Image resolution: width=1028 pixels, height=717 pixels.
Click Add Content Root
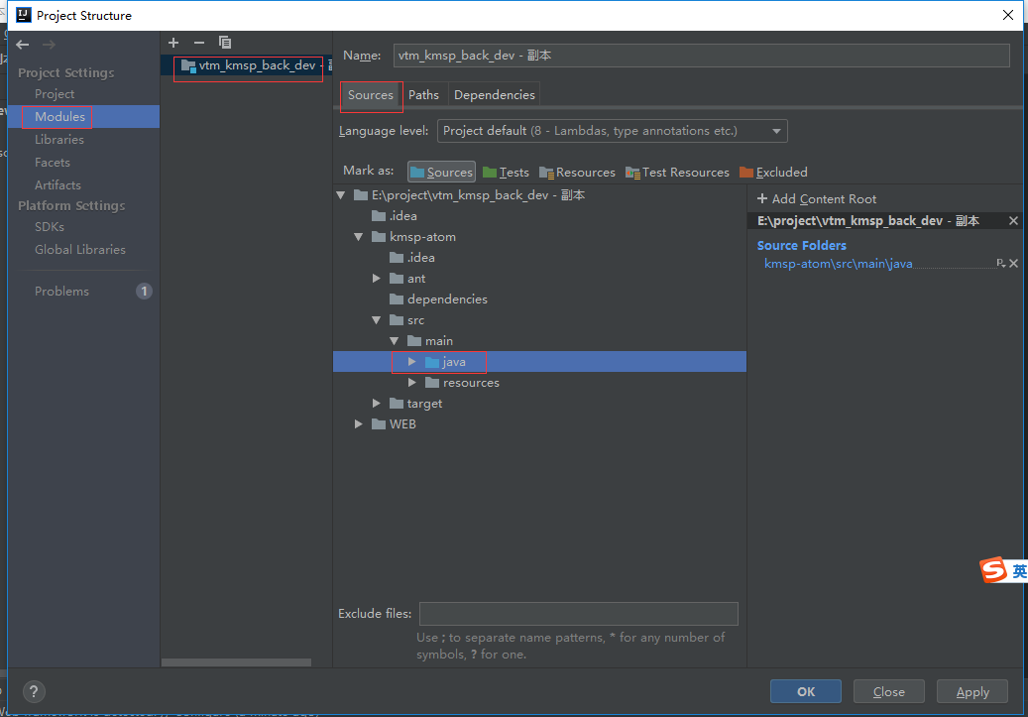(x=816, y=198)
